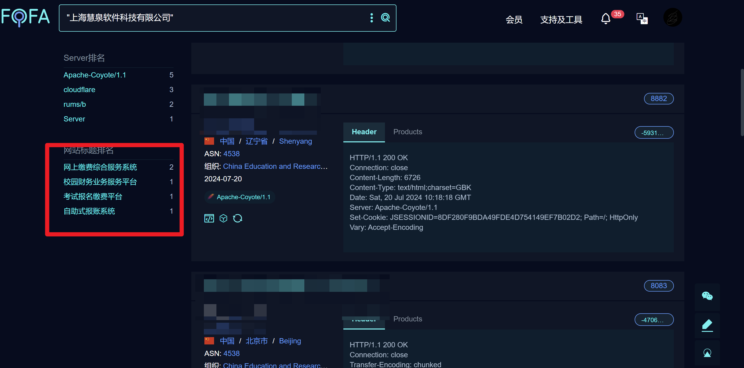Viewport: 744px width, 368px height.
Task: Click 北京市 region link
Action: pyautogui.click(x=256, y=341)
